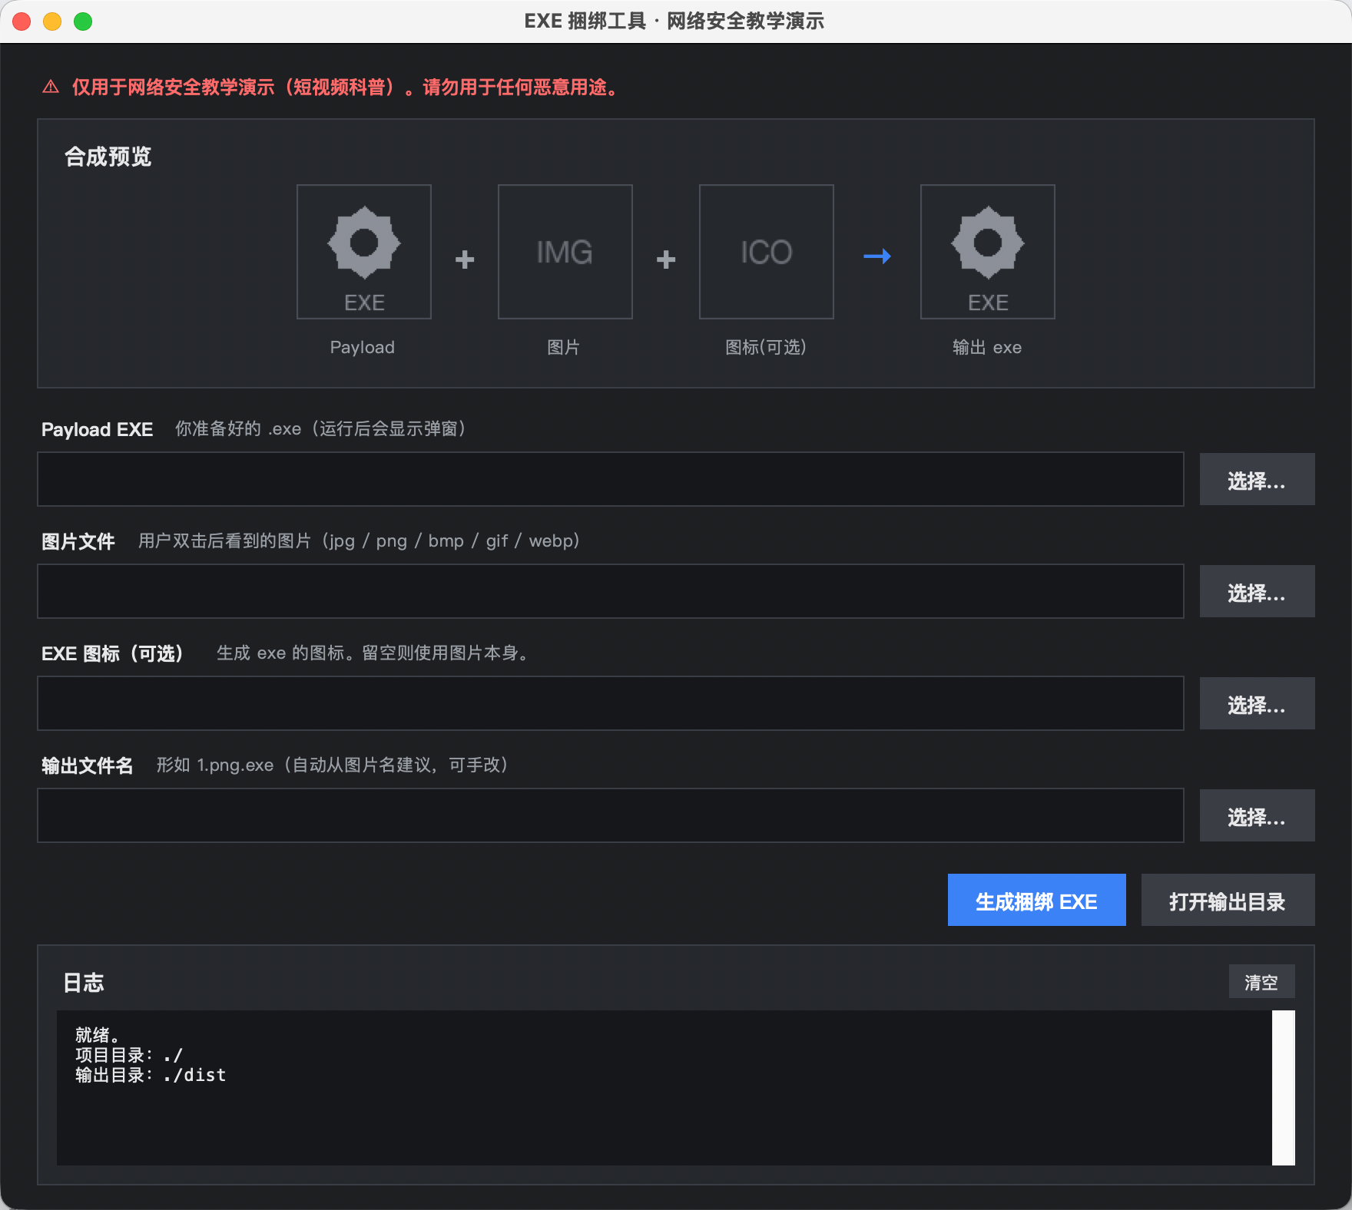The height and width of the screenshot is (1210, 1352).
Task: Click the log line 项目目录: ./
Action: pos(129,1055)
